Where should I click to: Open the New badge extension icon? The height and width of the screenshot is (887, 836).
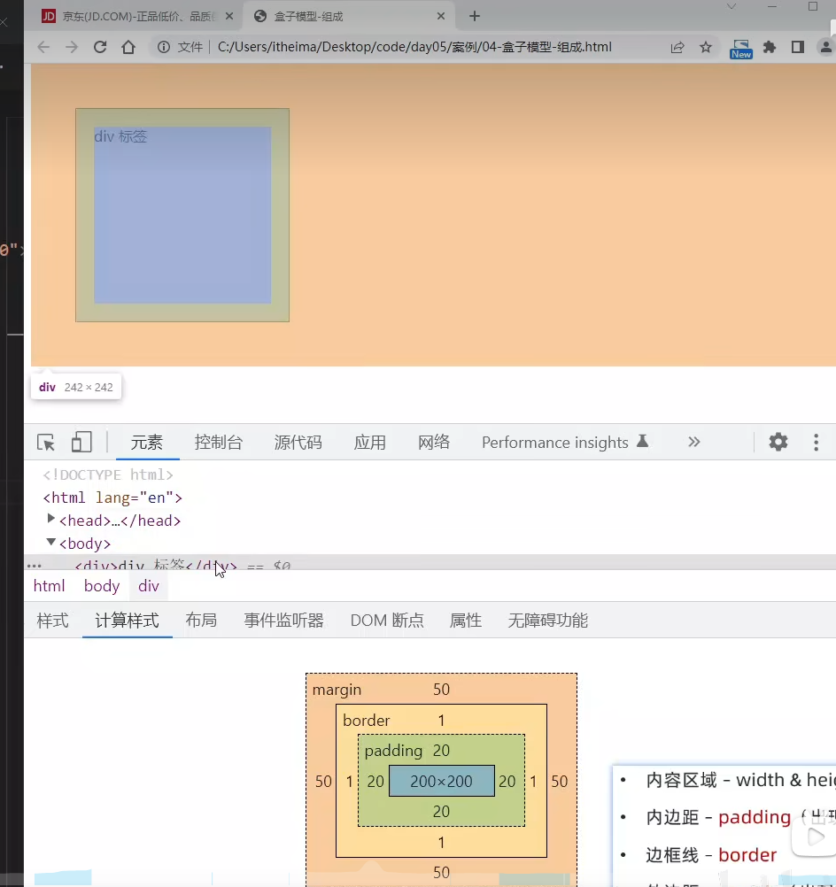click(741, 50)
